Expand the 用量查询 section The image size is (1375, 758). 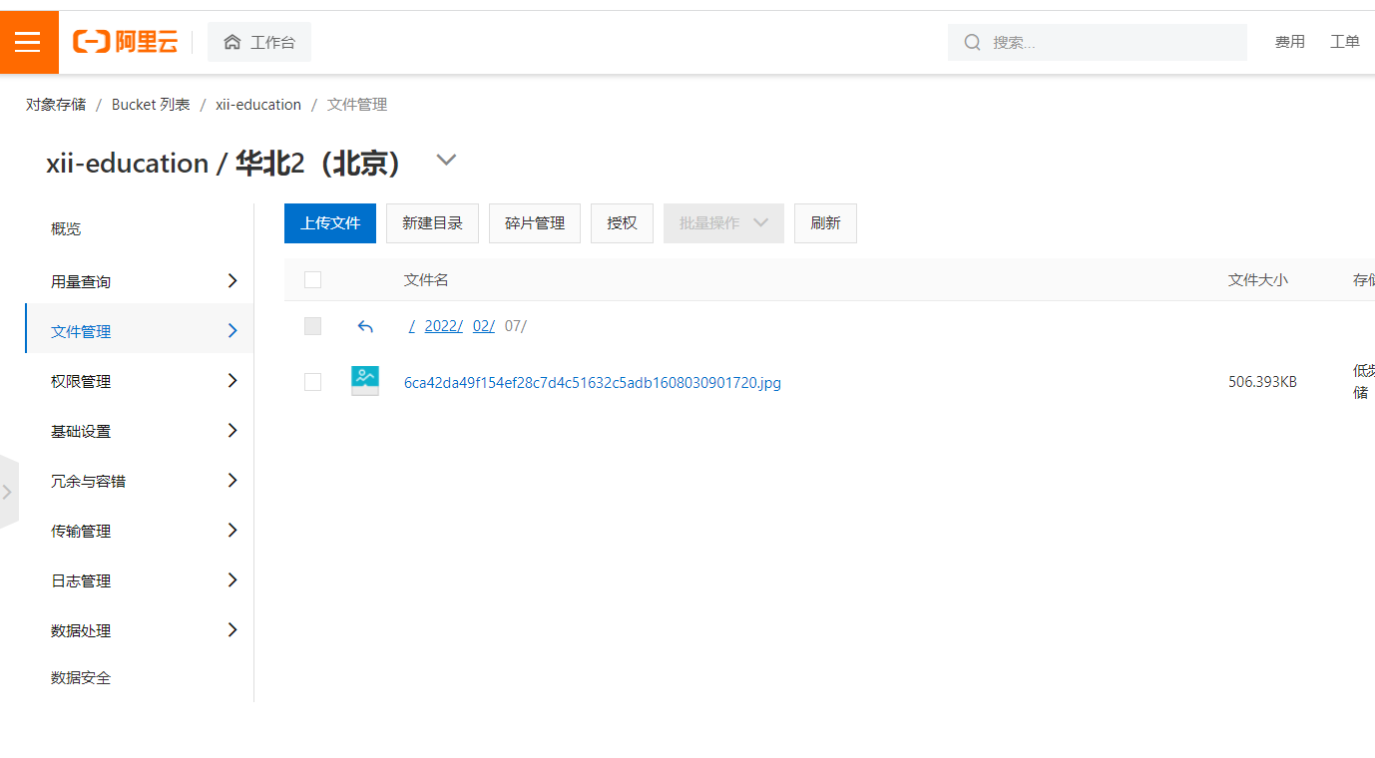tap(140, 280)
